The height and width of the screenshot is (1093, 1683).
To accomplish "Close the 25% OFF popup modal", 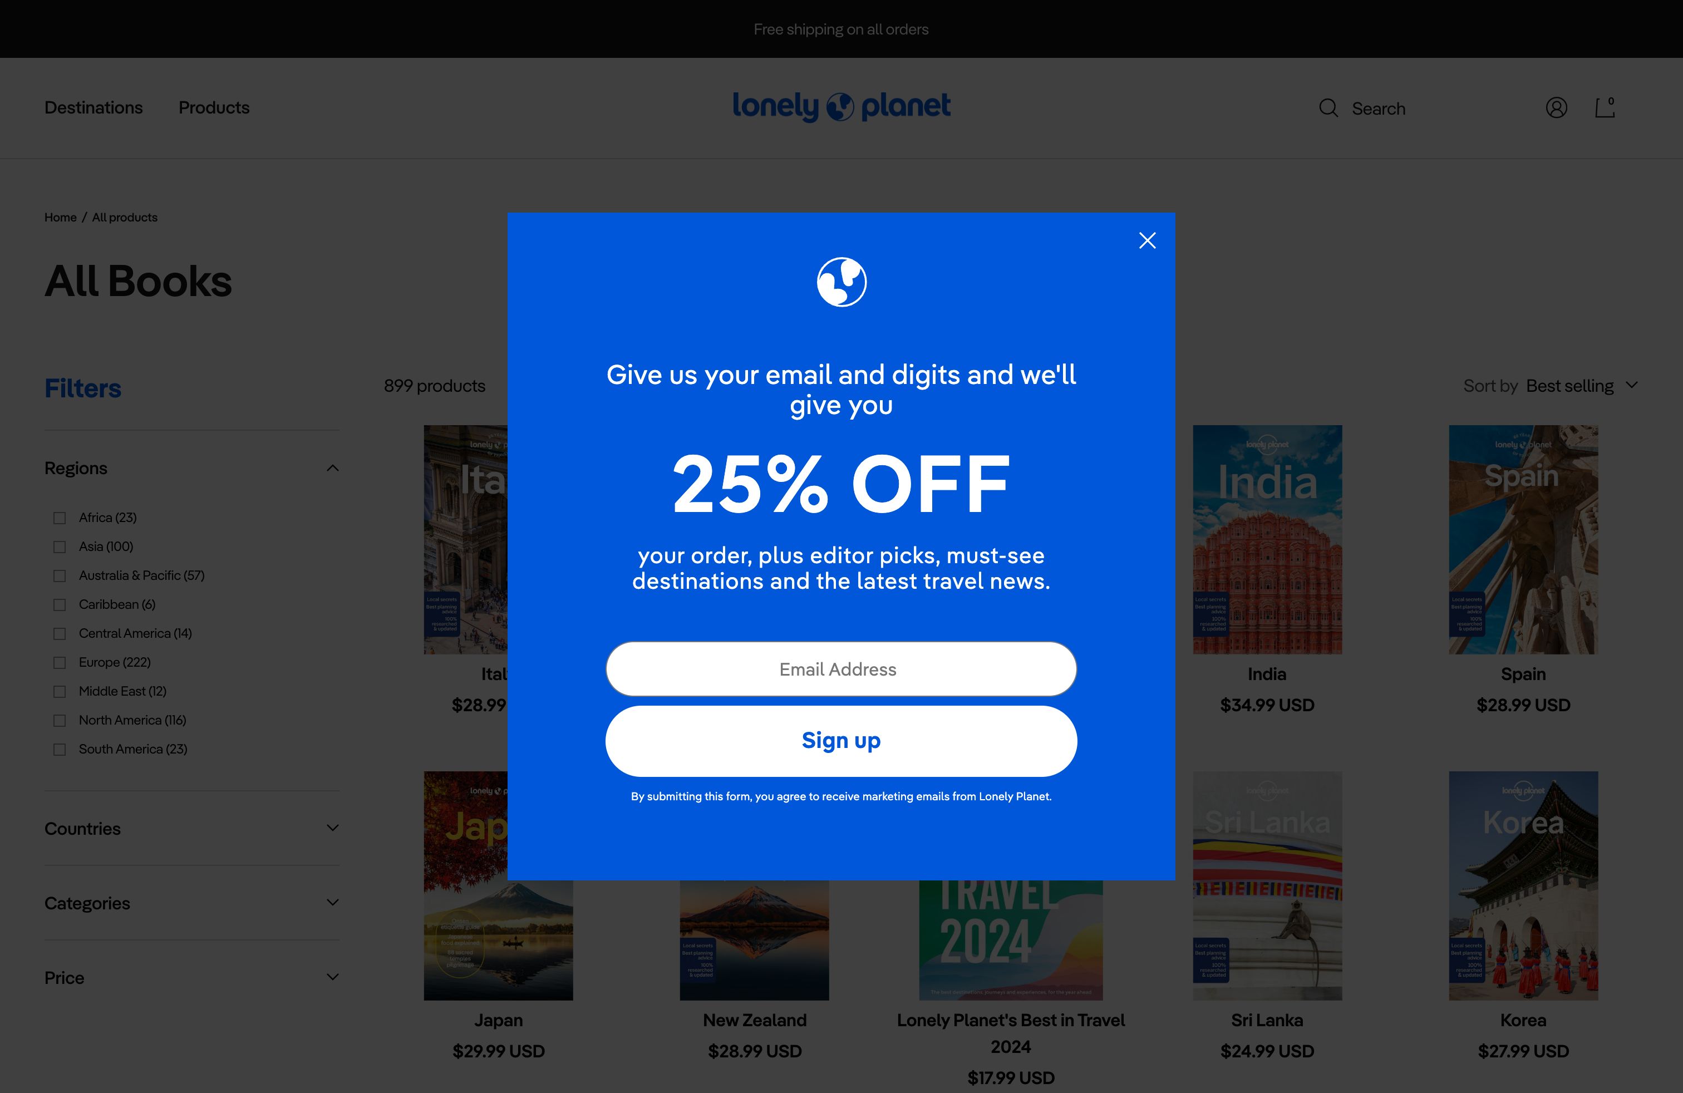I will [1147, 240].
